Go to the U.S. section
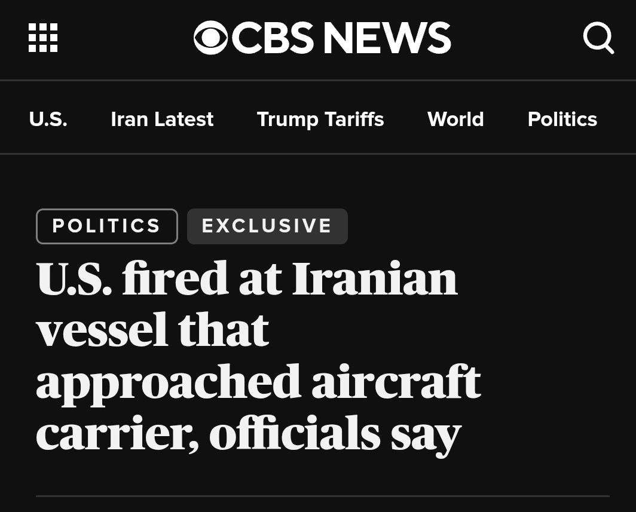 [48, 119]
